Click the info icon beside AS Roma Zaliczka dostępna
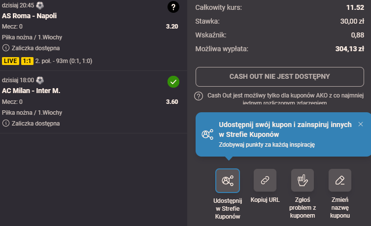This screenshot has height=226, width=371. [x=6, y=48]
